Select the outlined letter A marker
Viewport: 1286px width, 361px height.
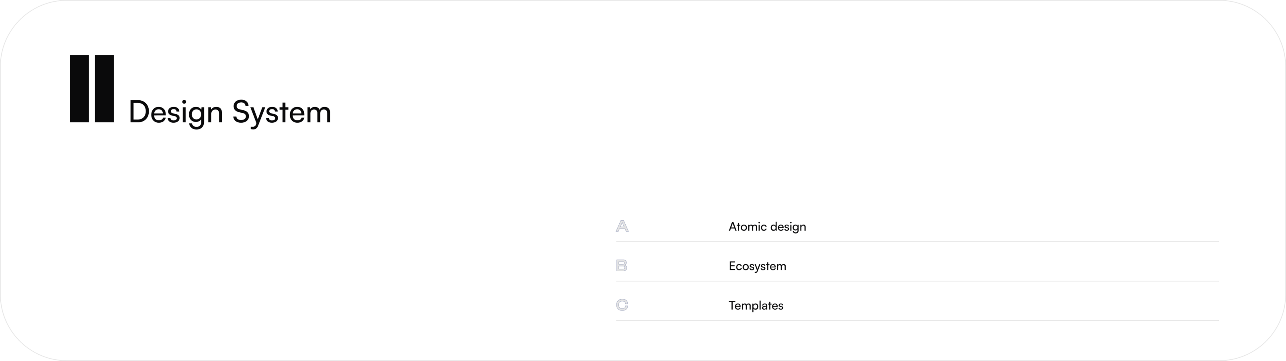[x=622, y=226]
